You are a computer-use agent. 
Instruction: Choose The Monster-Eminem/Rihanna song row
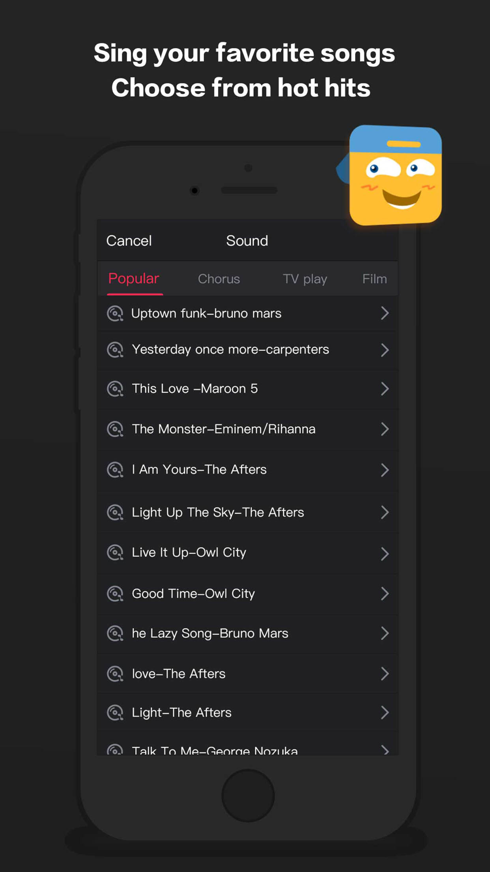tap(248, 430)
